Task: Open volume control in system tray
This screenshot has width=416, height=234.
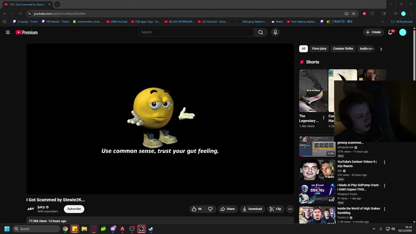Action: click(393, 229)
